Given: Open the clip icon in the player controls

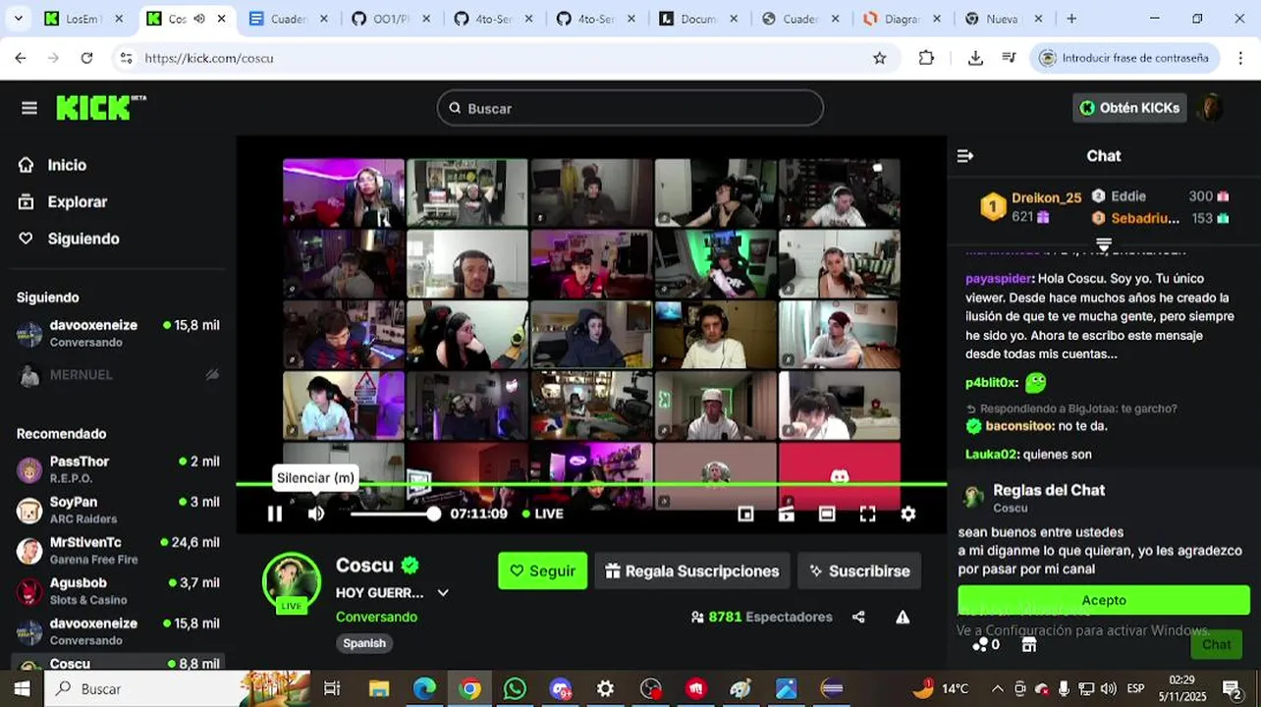Looking at the screenshot, I should pos(786,514).
